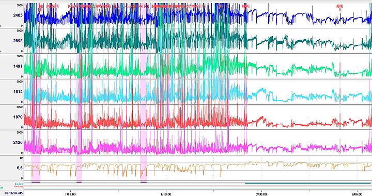Click the Liegen row label
The height and width of the screenshot is (196, 372).
coord(19,184)
